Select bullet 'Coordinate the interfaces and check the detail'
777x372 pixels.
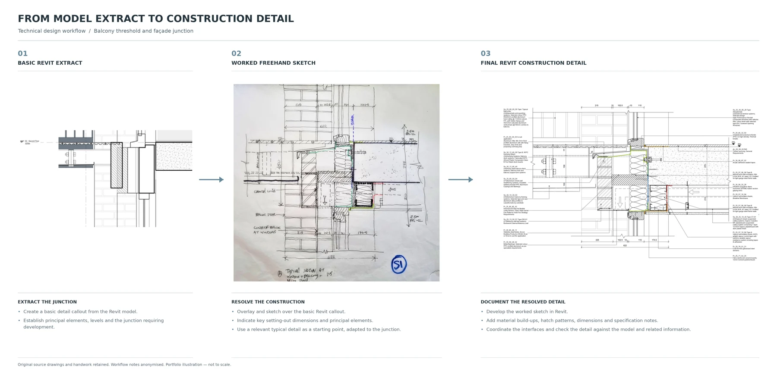pyautogui.click(x=589, y=329)
